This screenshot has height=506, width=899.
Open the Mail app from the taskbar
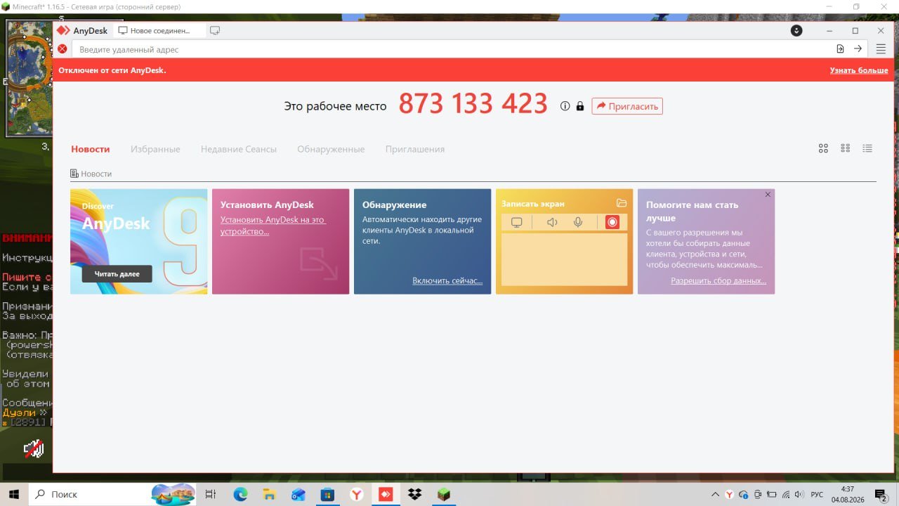coord(298,494)
